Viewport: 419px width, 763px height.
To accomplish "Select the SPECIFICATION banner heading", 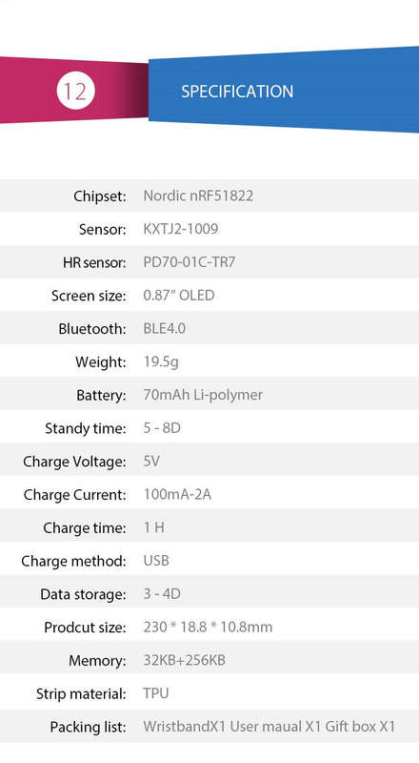I will click(237, 92).
